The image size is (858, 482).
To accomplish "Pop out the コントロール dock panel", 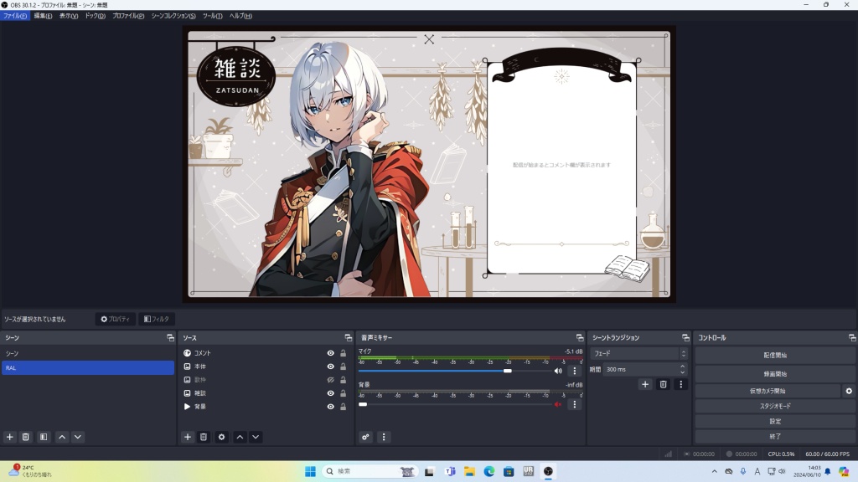I will click(x=852, y=338).
